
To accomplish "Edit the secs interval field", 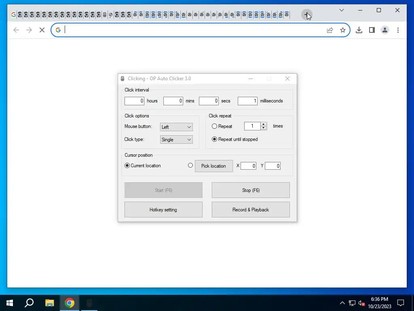I will (209, 101).
